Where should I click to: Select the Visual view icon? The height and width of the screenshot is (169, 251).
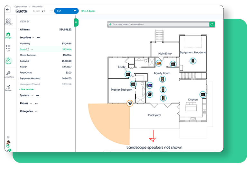pos(8,61)
